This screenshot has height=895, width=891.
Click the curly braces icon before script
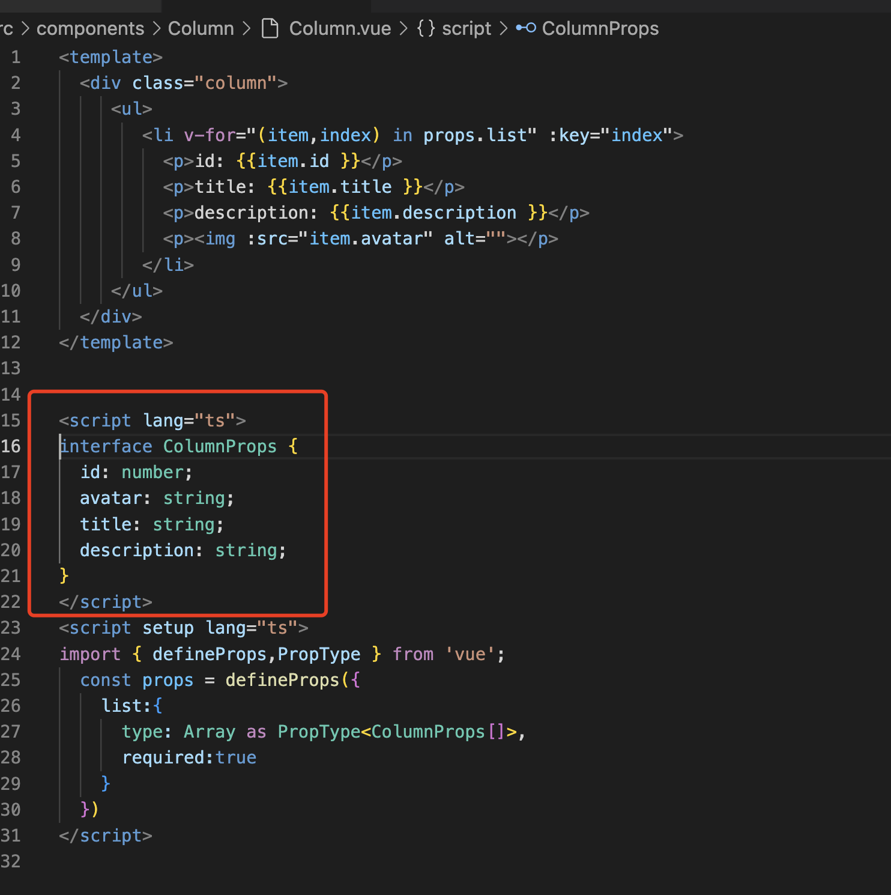(426, 28)
